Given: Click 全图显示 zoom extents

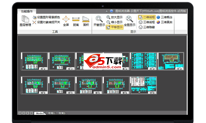Looking at the screenshot, I should 130,21.
